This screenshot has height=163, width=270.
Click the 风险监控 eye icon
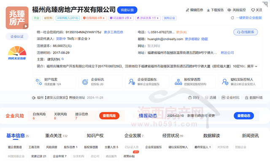tap(229, 10)
